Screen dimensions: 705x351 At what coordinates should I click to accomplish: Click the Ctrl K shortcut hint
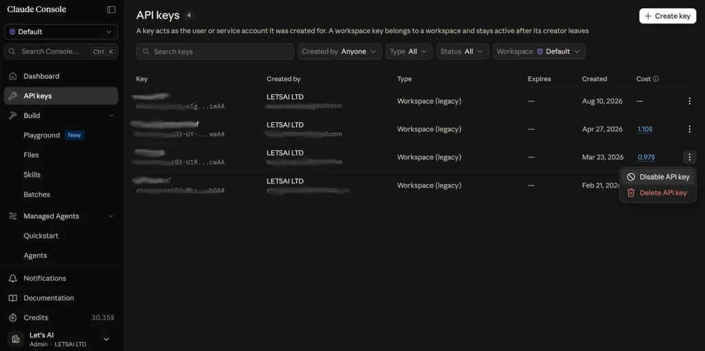103,52
